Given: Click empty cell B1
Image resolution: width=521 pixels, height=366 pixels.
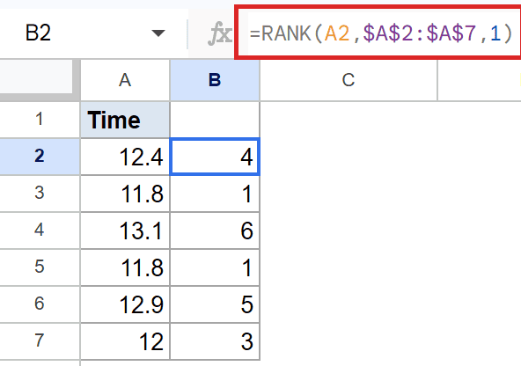Looking at the screenshot, I should (215, 120).
